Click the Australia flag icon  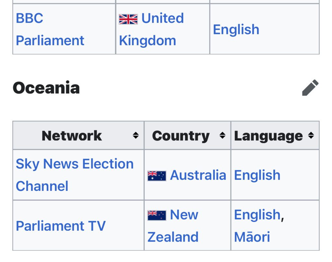click(157, 176)
